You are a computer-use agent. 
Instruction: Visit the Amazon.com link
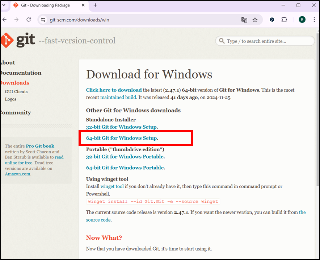click(17, 174)
